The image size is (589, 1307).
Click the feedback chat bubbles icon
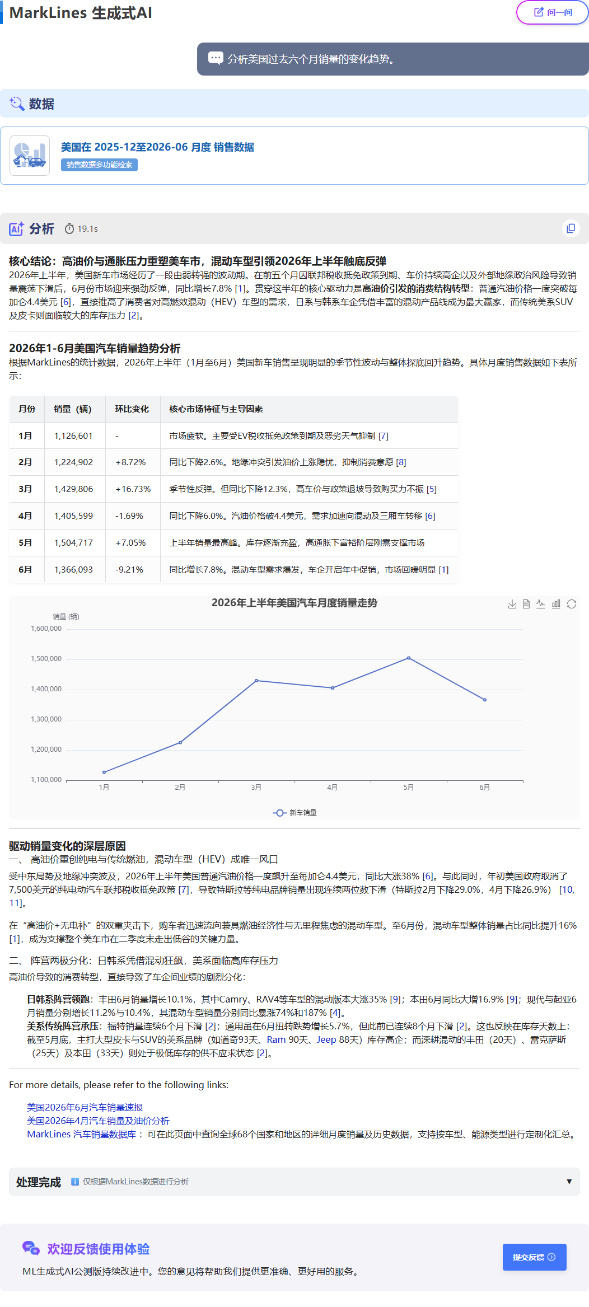pos(31,1248)
